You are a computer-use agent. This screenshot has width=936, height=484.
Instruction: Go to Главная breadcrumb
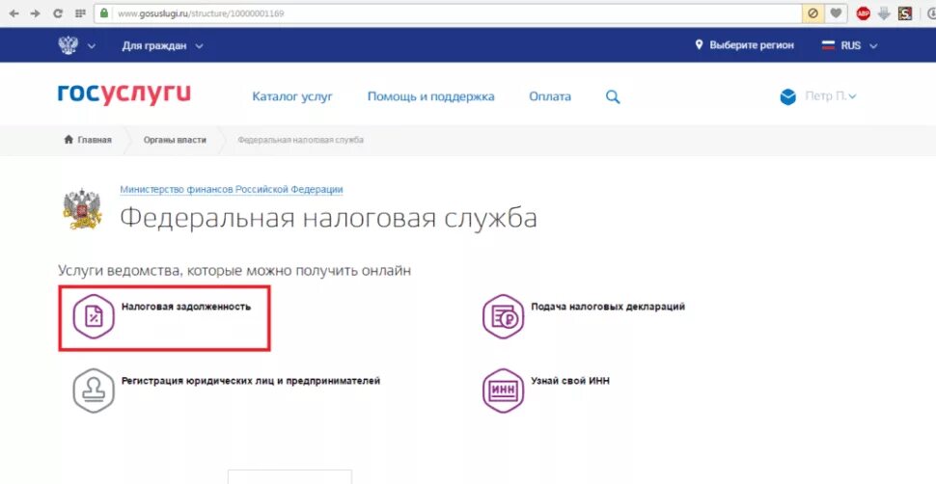[95, 140]
